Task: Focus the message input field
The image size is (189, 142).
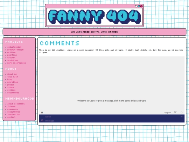Action: (112, 121)
